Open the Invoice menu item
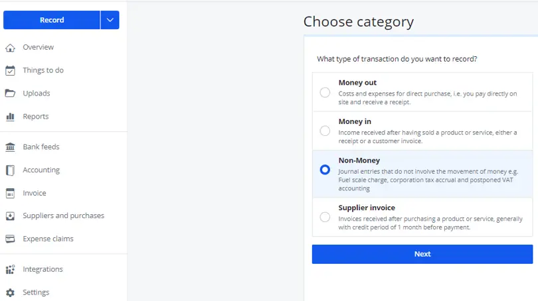This screenshot has width=538, height=301. tap(35, 193)
